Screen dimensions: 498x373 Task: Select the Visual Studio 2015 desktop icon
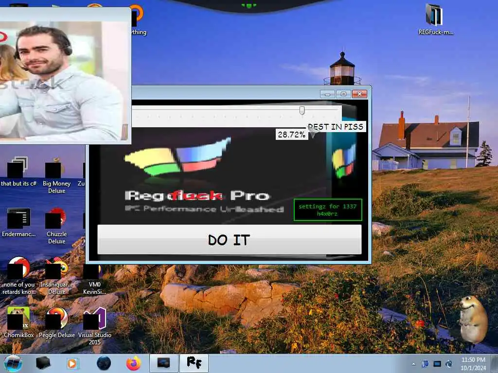94,326
